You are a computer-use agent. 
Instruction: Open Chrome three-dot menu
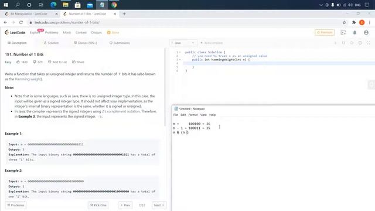pos(370,22)
